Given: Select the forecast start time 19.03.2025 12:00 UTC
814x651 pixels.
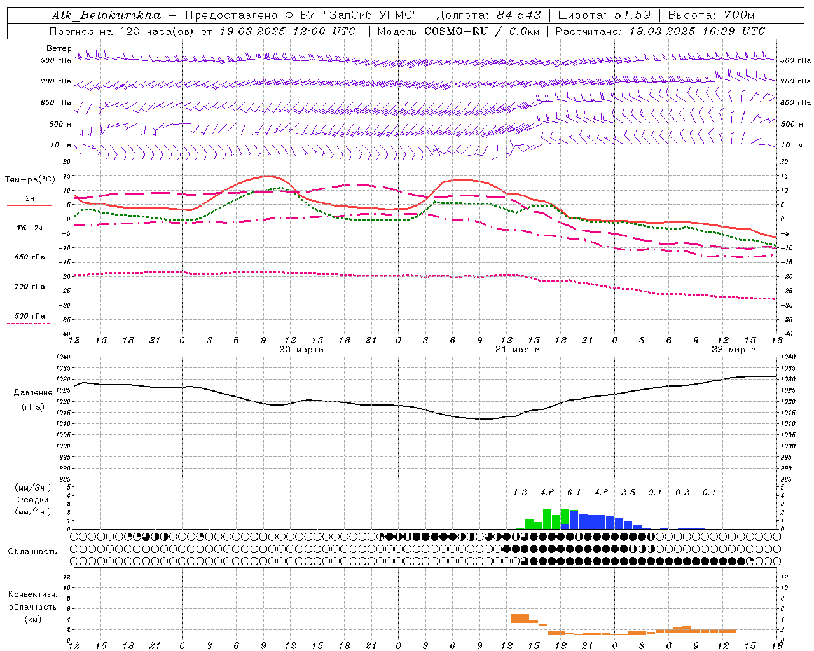Looking at the screenshot, I should (287, 31).
